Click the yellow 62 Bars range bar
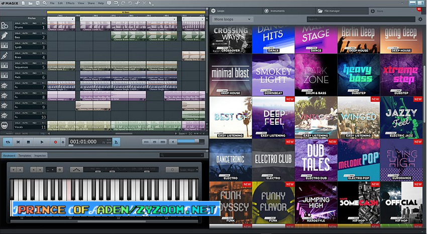This screenshot has height=234, width=427. tap(126, 12)
